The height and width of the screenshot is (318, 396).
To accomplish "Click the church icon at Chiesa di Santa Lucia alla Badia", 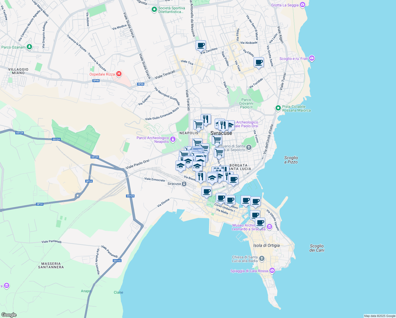I will [x=261, y=258].
